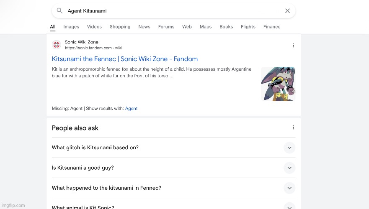This screenshot has height=209, width=369.
Task: Open Kitsunami the Fennec wiki link
Action: click(x=125, y=59)
